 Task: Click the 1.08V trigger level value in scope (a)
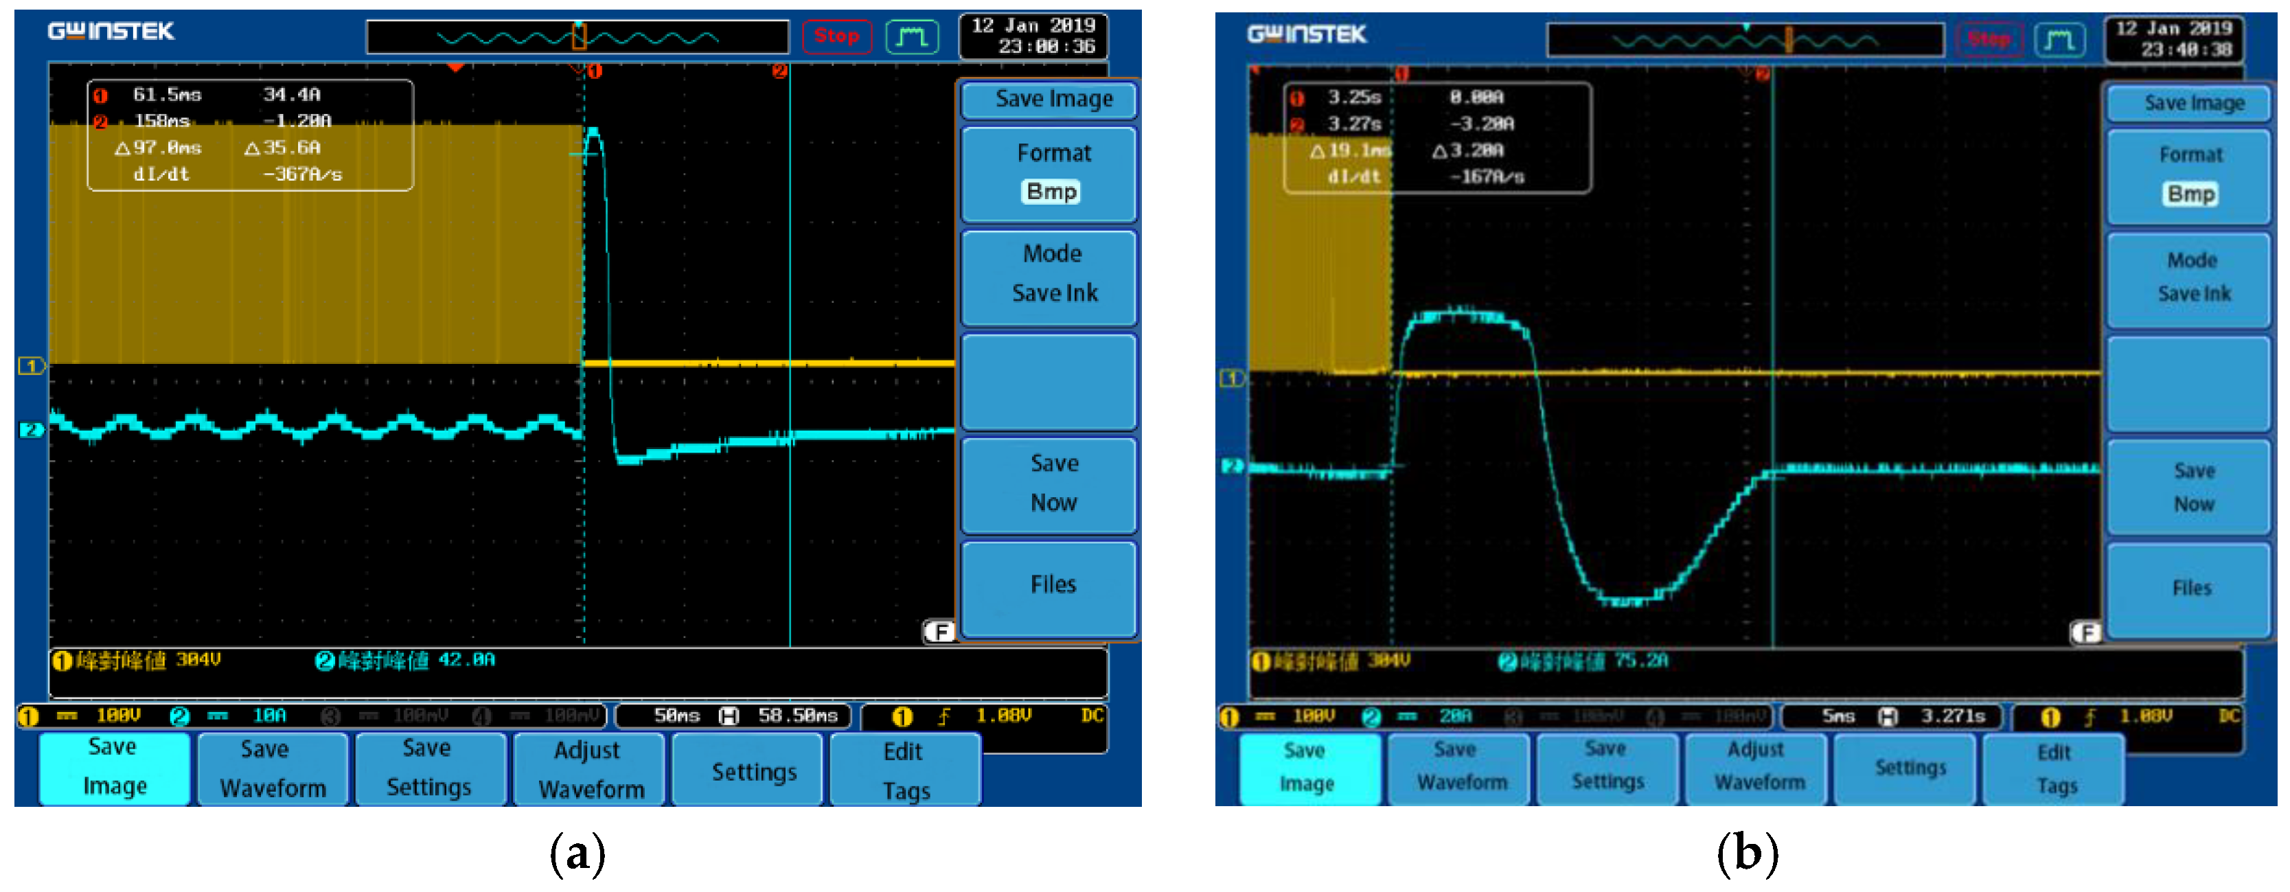(x=1004, y=716)
